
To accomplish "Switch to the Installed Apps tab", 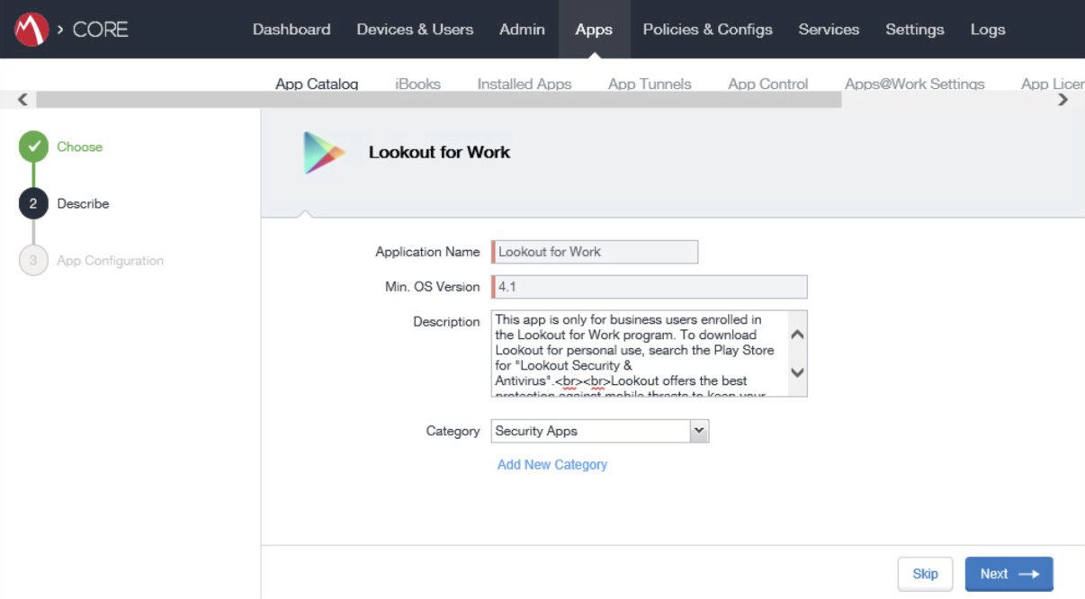I will tap(525, 83).
